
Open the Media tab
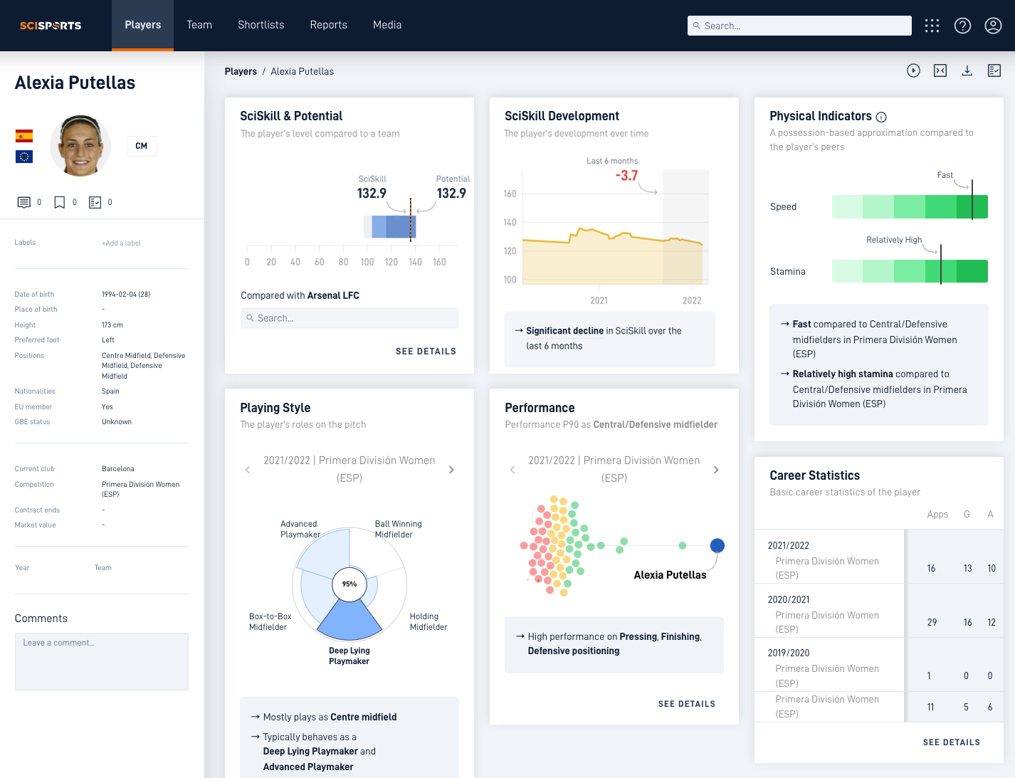coord(387,25)
